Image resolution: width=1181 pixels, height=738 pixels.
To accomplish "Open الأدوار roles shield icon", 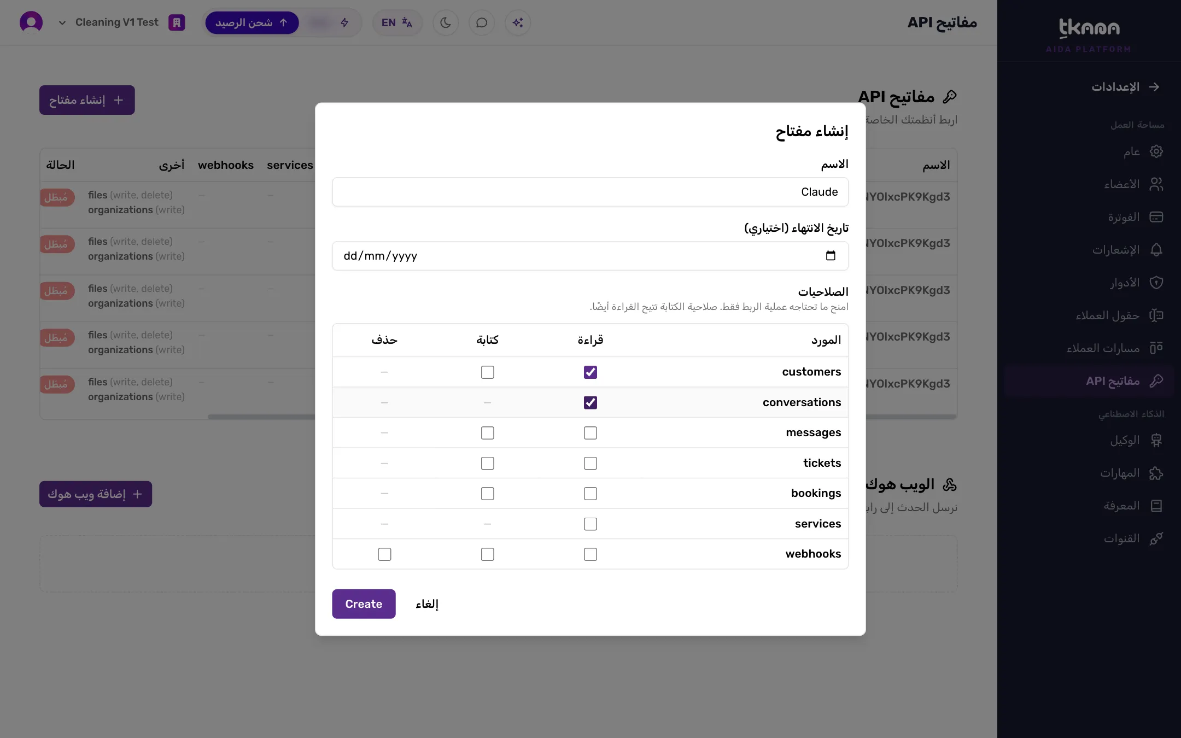I will pyautogui.click(x=1156, y=283).
